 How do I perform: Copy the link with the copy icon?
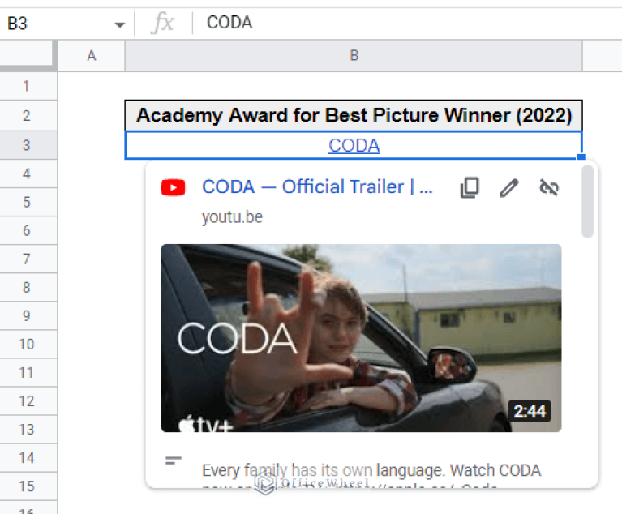pos(470,187)
